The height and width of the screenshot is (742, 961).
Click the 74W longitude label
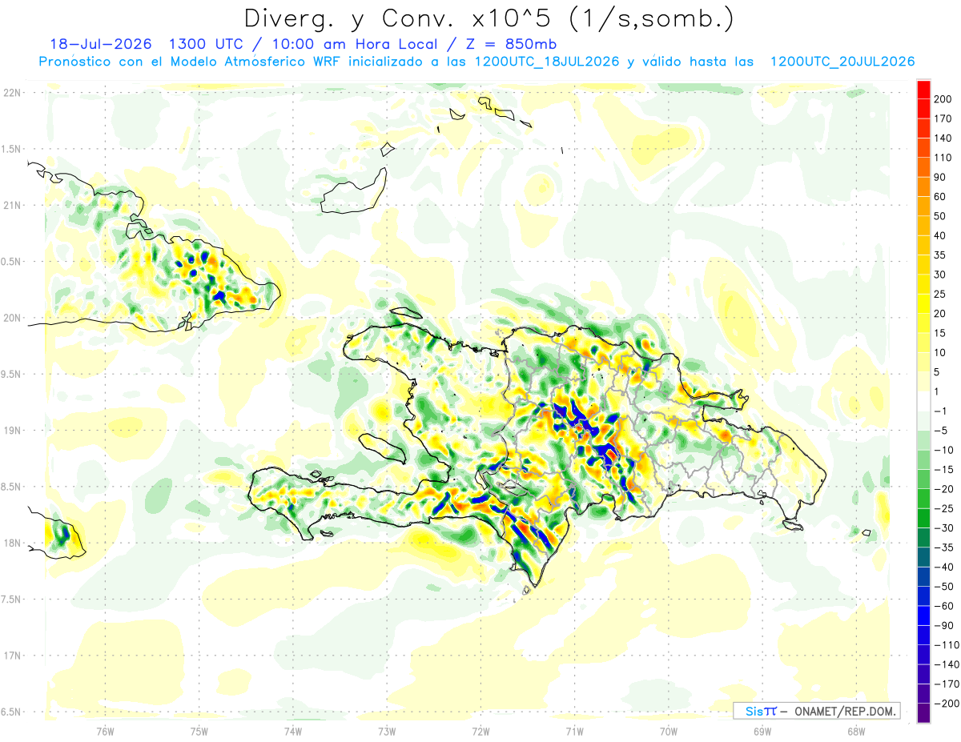[292, 731]
